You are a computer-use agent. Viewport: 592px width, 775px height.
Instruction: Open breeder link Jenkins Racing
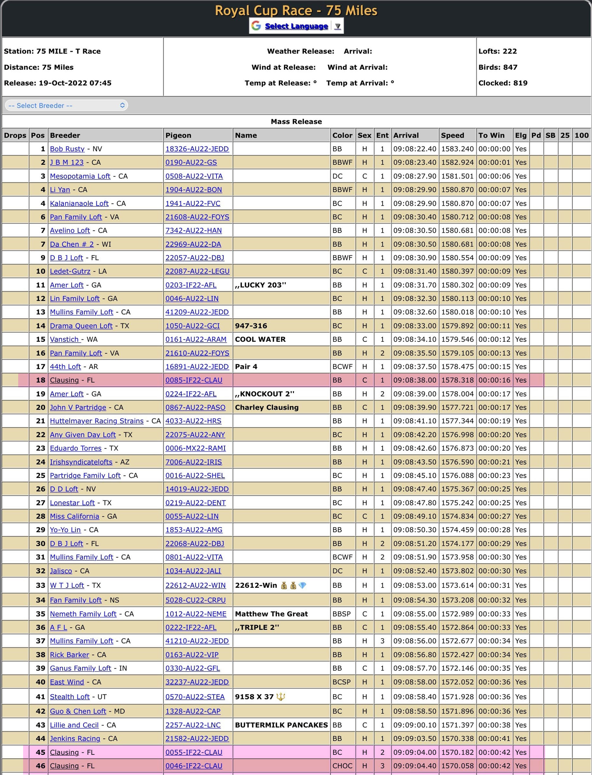click(x=75, y=739)
